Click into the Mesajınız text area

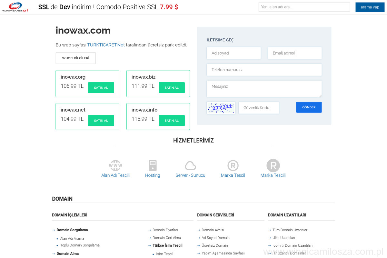click(x=264, y=89)
